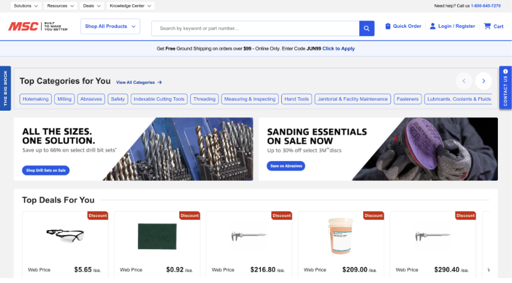512x283 pixels.
Task: Show next categories with right arrow
Action: [483, 81]
